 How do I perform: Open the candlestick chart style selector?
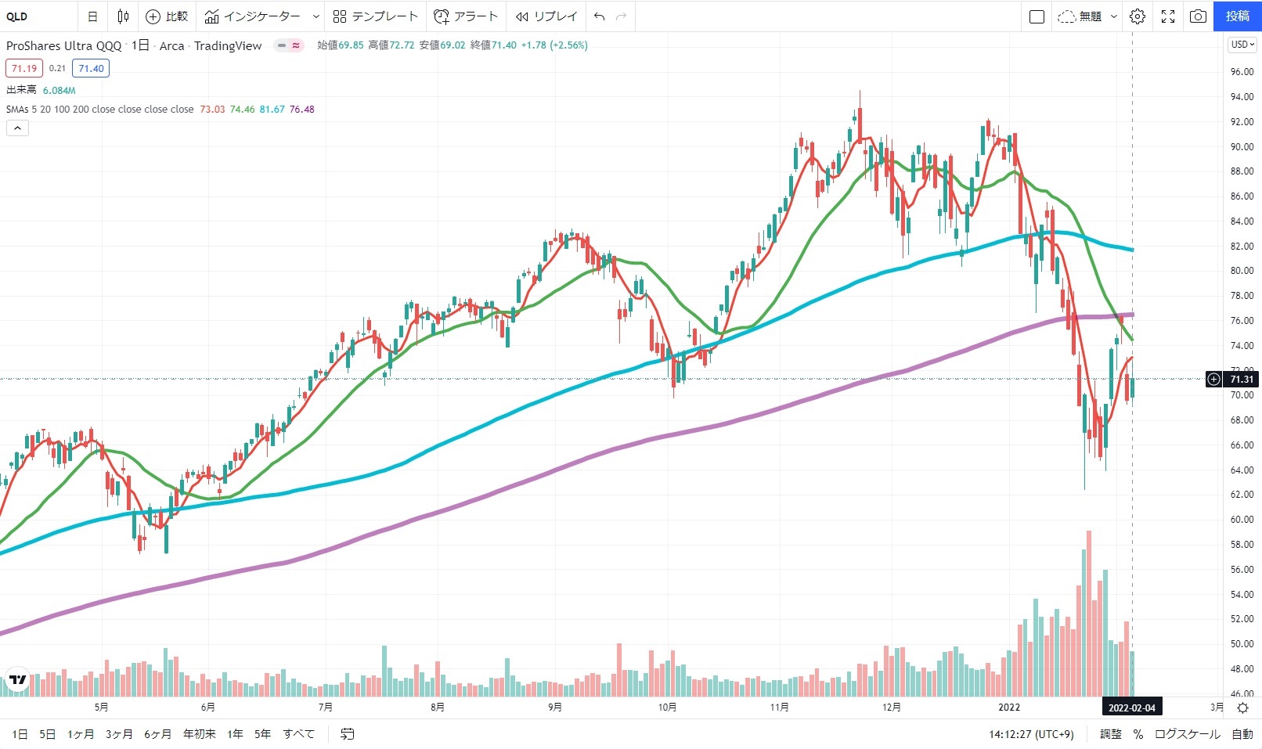coord(123,16)
